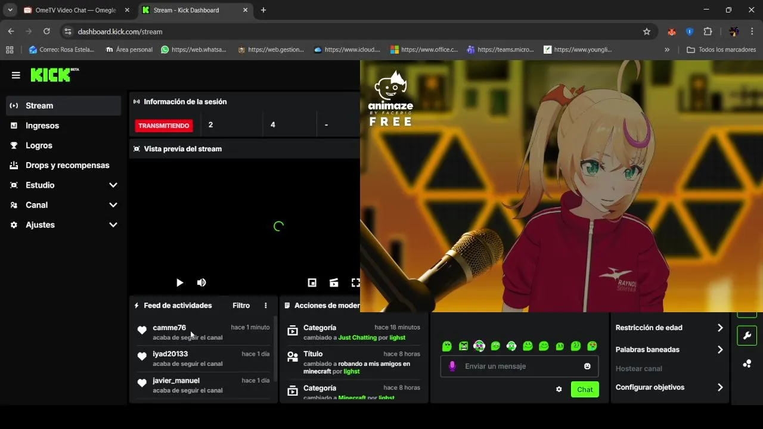
Task: Click the Enviar un mensaje field
Action: 520,366
